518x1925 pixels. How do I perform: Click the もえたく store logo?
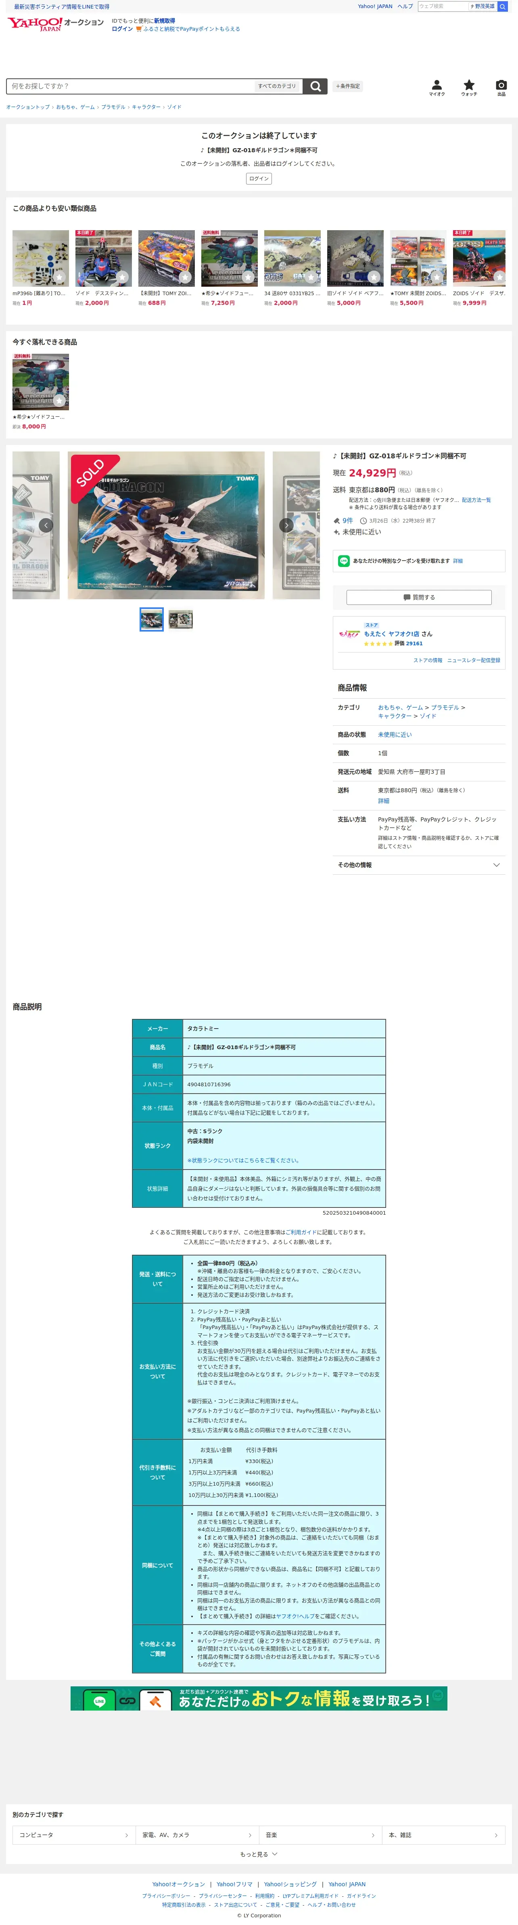click(x=349, y=634)
